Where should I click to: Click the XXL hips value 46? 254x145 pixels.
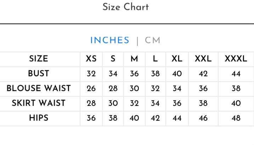[203, 118]
